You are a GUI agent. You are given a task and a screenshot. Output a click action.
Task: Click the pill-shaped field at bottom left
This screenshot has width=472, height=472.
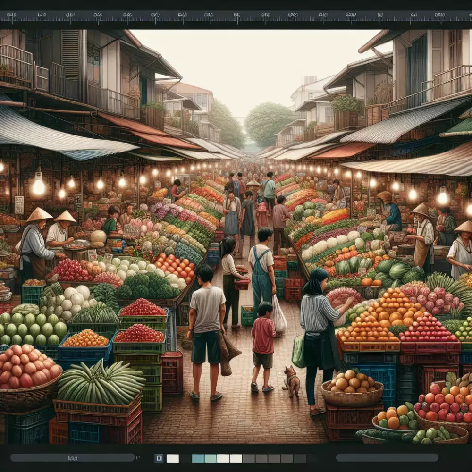(x=72, y=457)
